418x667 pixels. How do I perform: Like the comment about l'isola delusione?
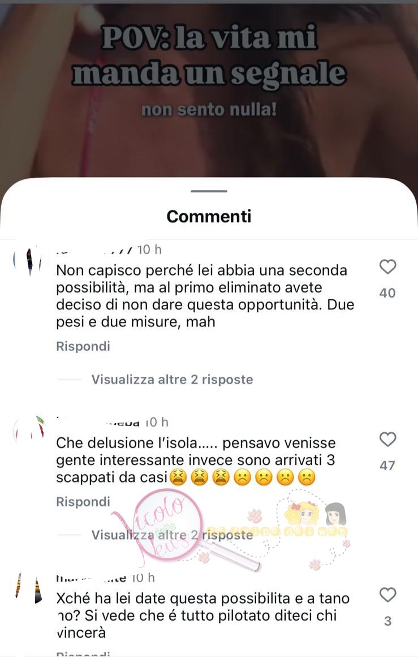(x=387, y=439)
